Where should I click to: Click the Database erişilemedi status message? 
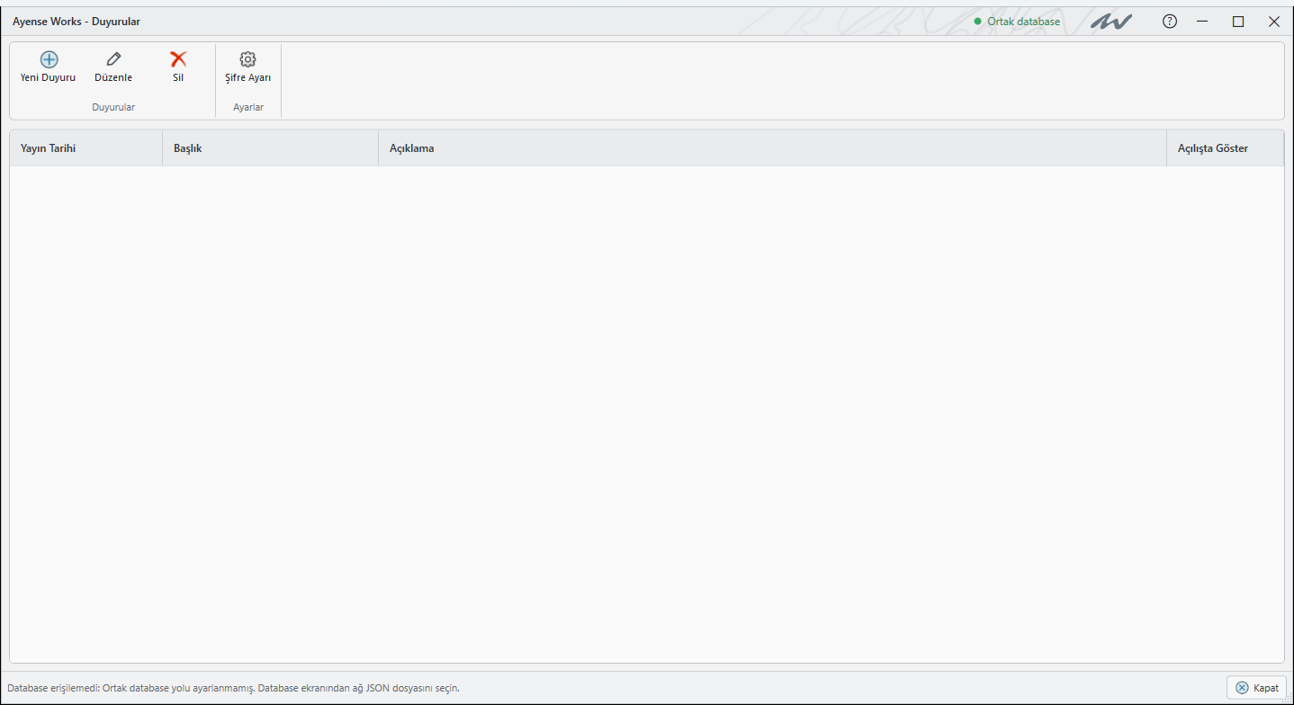coord(234,688)
